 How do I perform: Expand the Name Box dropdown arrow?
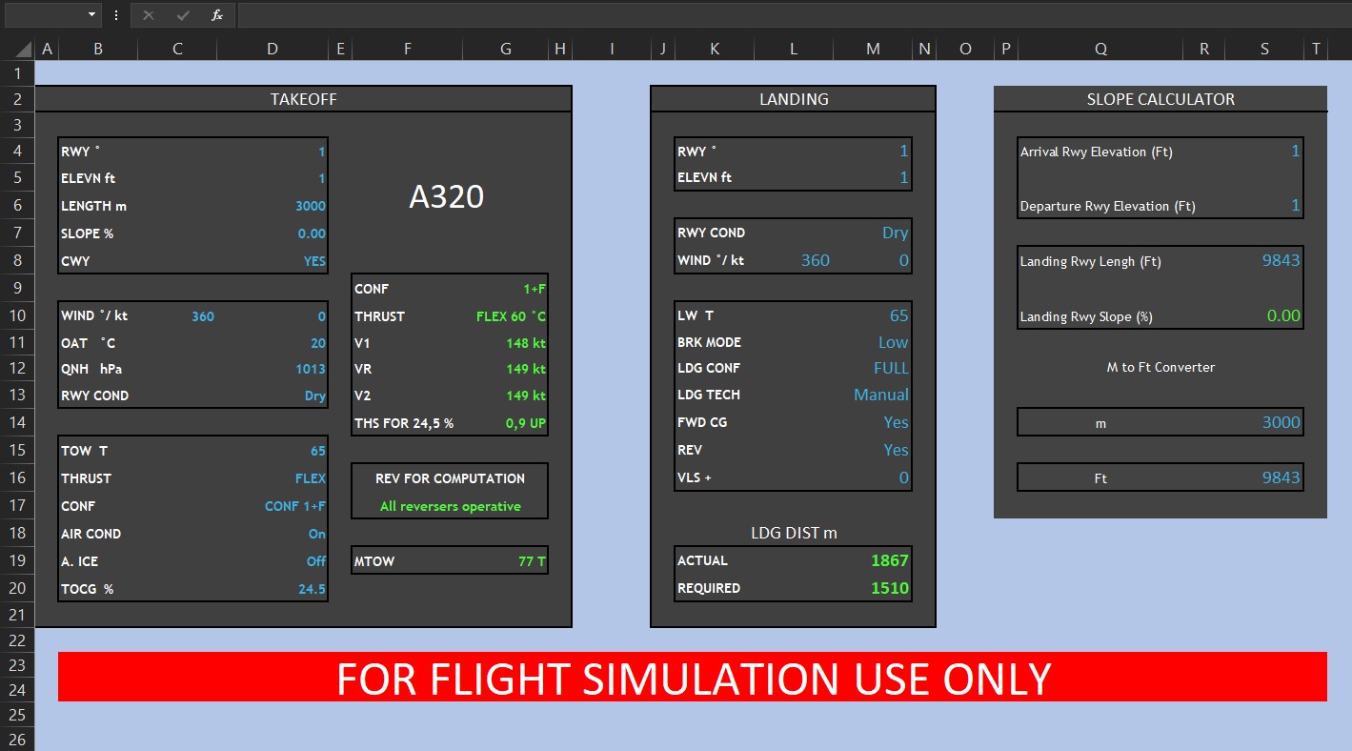[x=92, y=15]
